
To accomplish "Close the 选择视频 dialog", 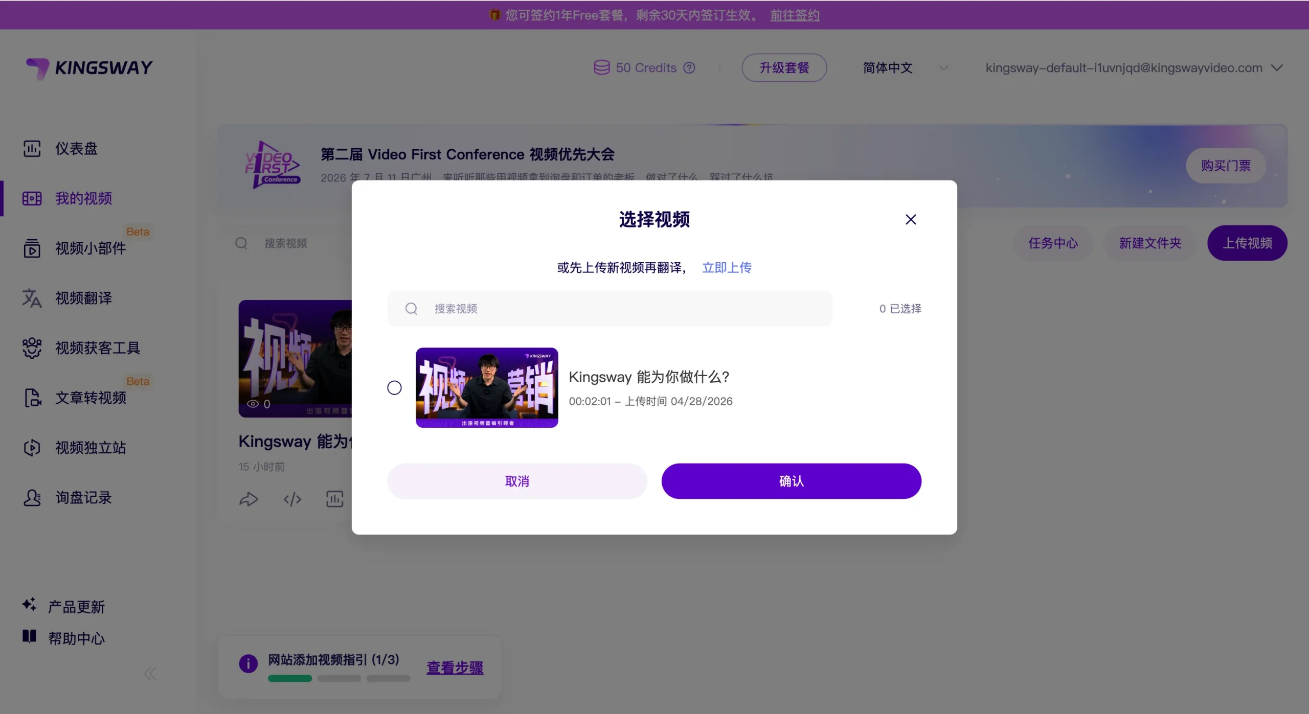I will tap(911, 219).
